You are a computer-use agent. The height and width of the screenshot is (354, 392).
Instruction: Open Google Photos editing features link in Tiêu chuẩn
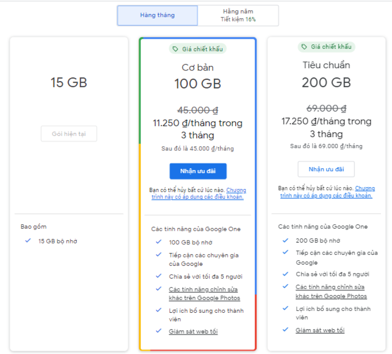coord(330,292)
